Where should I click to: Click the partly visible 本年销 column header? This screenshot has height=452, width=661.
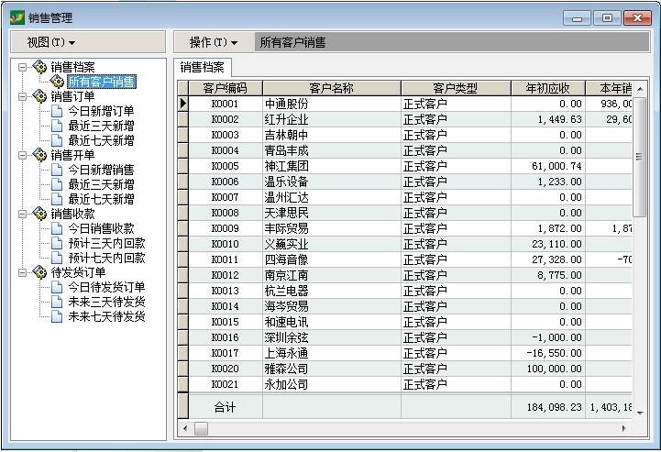coord(609,88)
